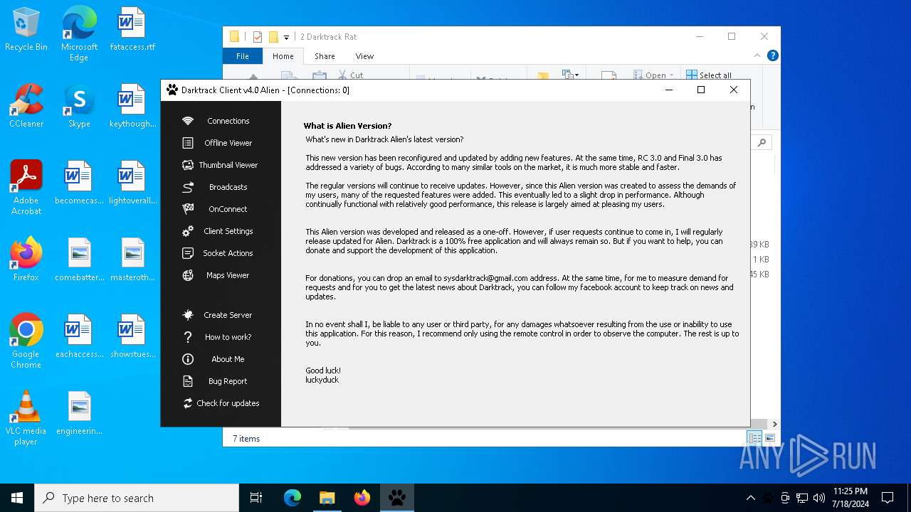This screenshot has height=512, width=911.
Task: Select the keythough document on the desktop
Action: [x=132, y=107]
